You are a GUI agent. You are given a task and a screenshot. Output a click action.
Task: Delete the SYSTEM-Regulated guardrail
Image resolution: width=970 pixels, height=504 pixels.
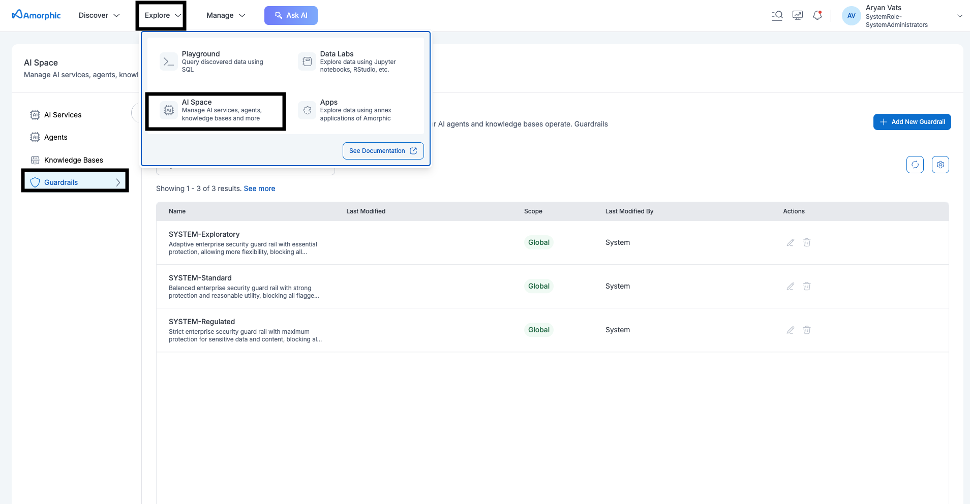[x=806, y=330]
